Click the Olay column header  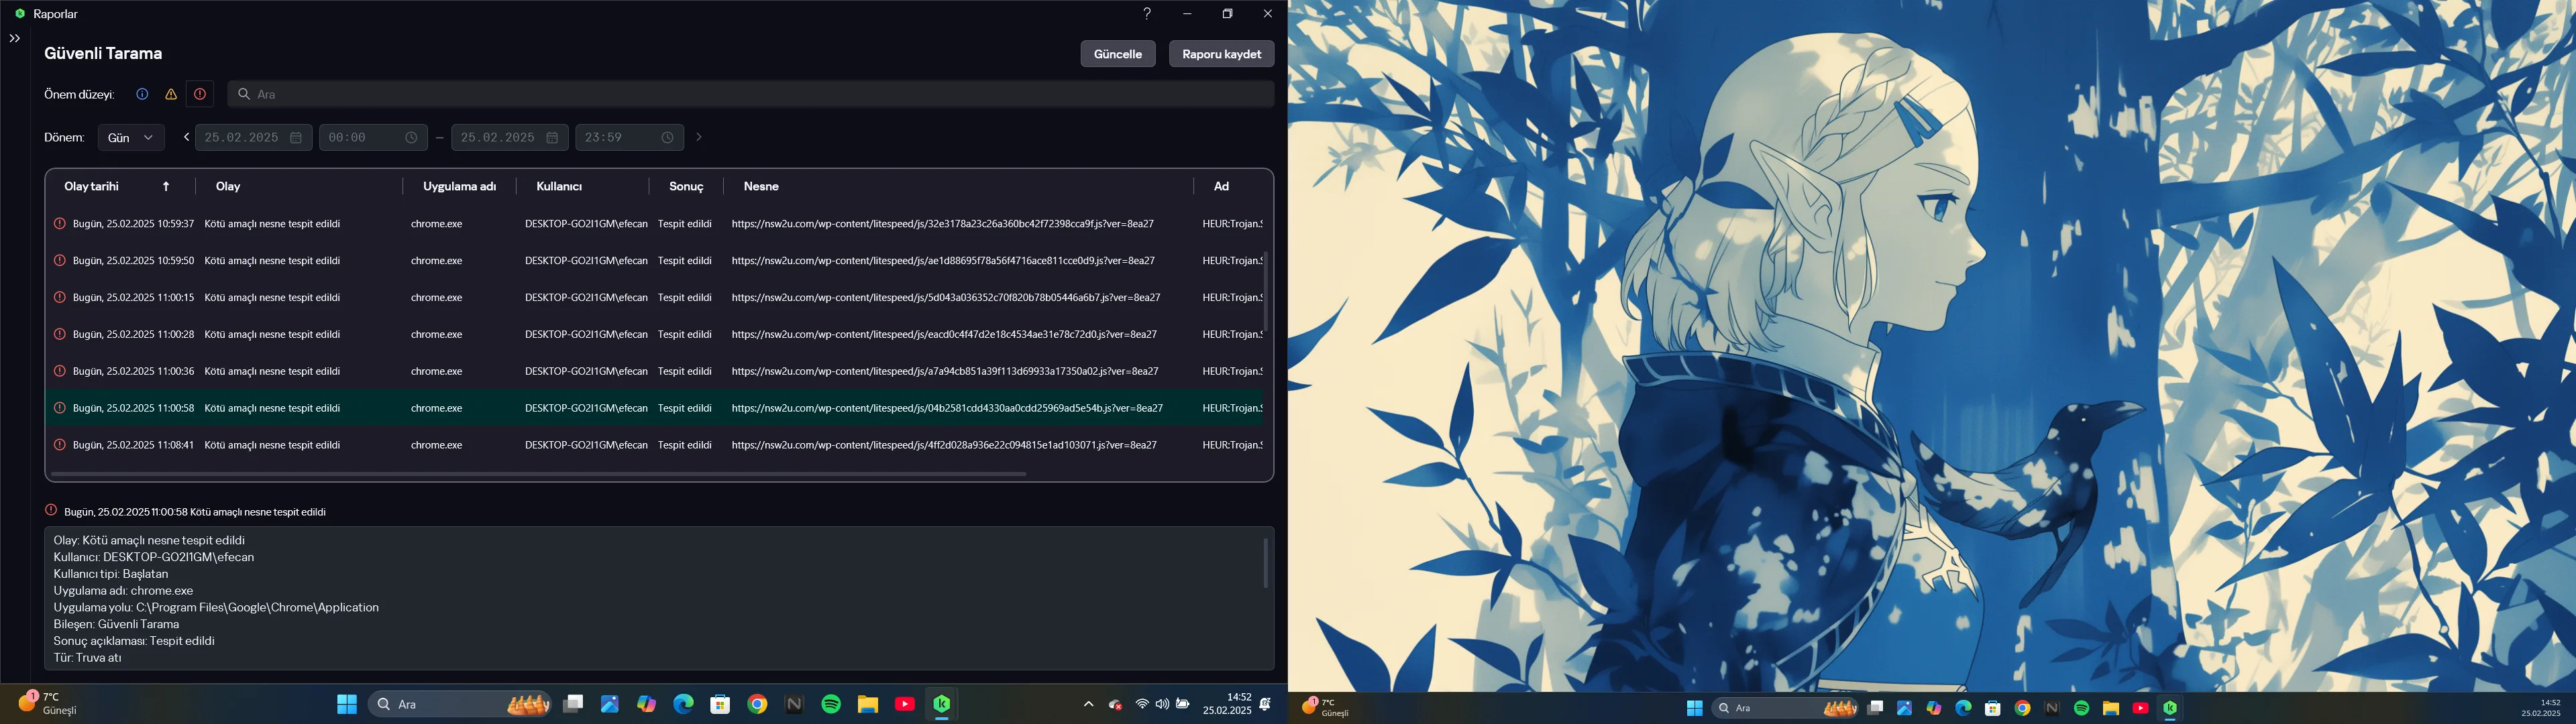228,186
